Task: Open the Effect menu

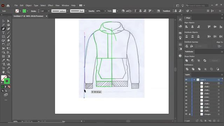Action: coord(50,6)
